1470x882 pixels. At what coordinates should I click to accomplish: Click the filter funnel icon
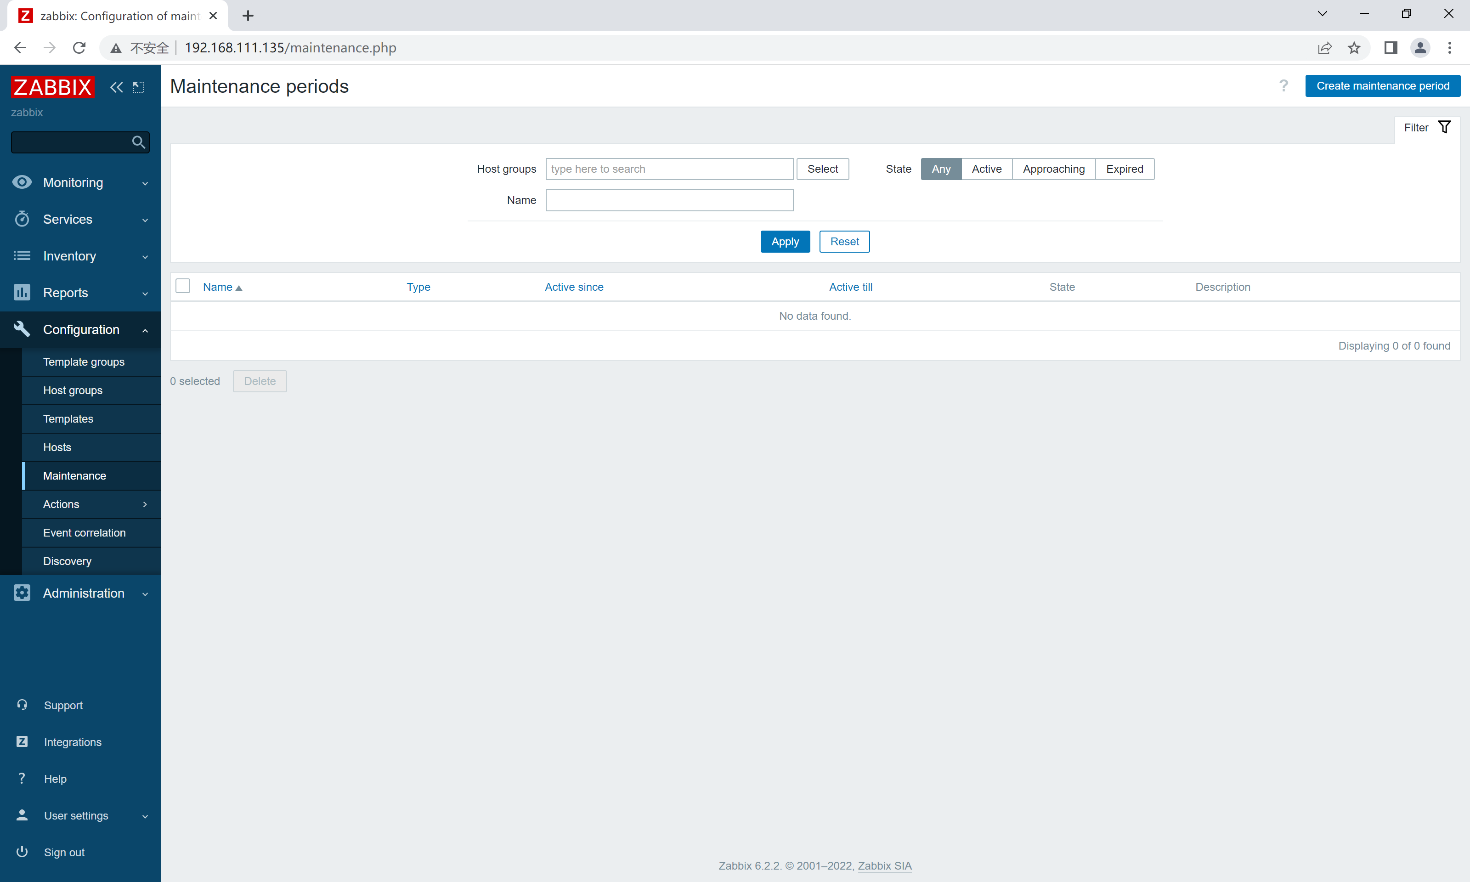(1444, 127)
